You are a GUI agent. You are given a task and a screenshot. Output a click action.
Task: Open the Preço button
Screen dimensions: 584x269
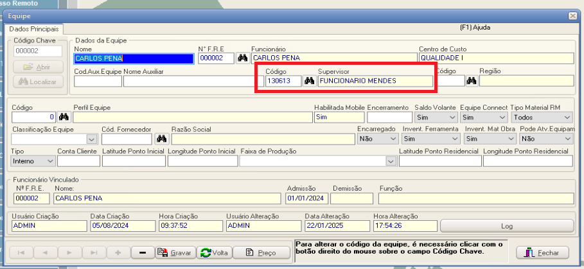click(261, 253)
